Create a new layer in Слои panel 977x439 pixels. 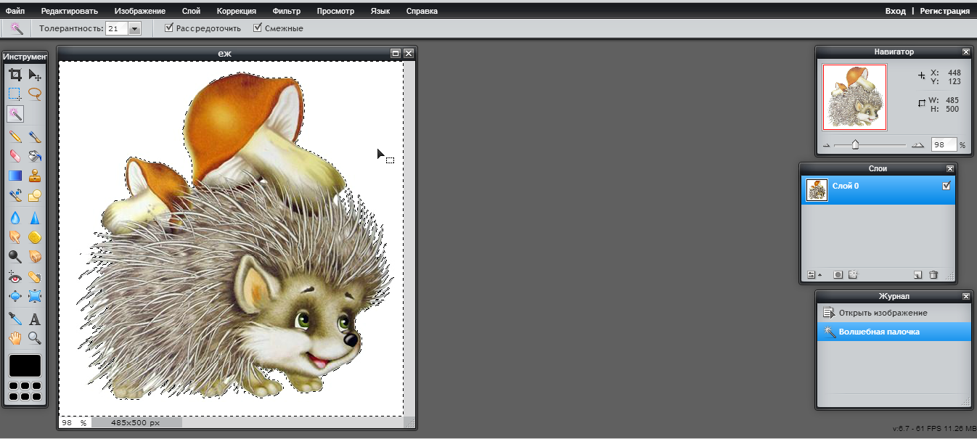click(917, 275)
